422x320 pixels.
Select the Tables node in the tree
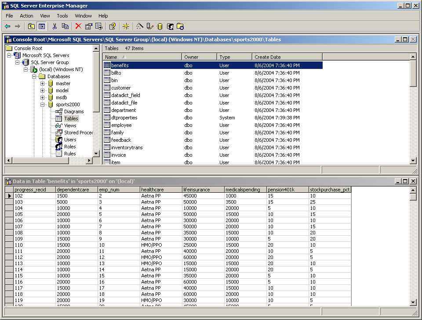point(71,119)
